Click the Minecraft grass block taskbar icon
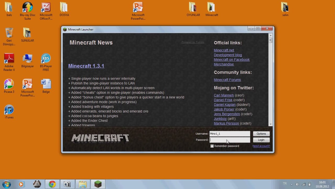 pyautogui.click(x=98, y=184)
